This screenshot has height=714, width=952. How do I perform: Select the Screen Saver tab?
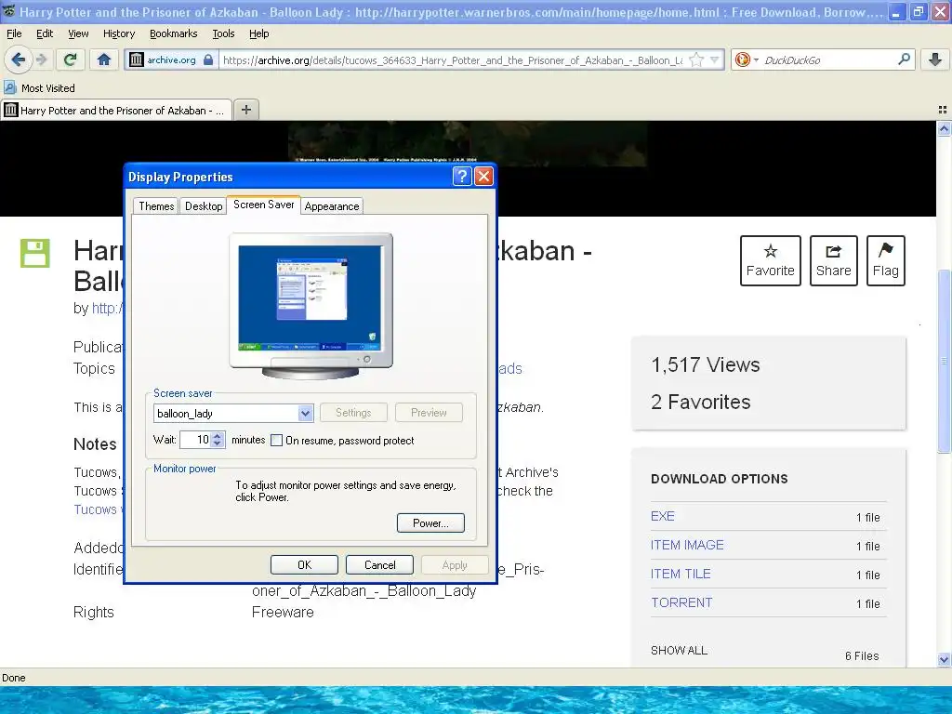coord(263,205)
